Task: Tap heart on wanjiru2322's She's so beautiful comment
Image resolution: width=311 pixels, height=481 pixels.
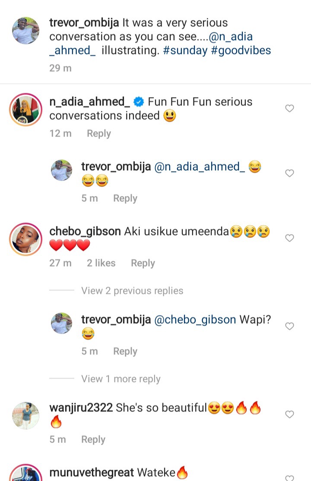Action: point(289,414)
